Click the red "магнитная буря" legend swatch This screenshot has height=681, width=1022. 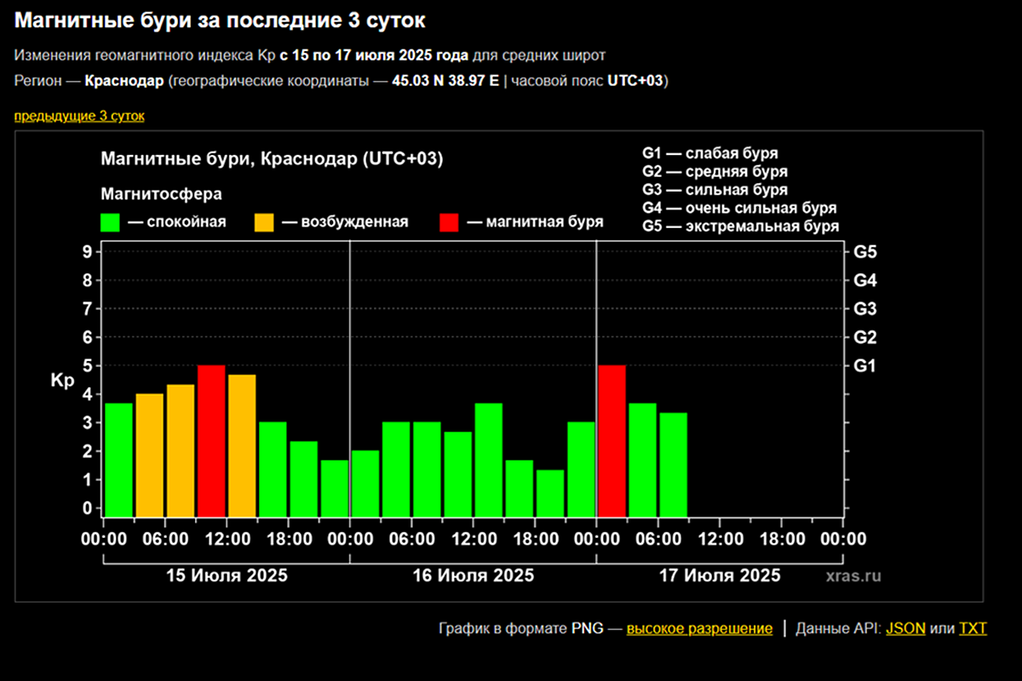coord(449,222)
